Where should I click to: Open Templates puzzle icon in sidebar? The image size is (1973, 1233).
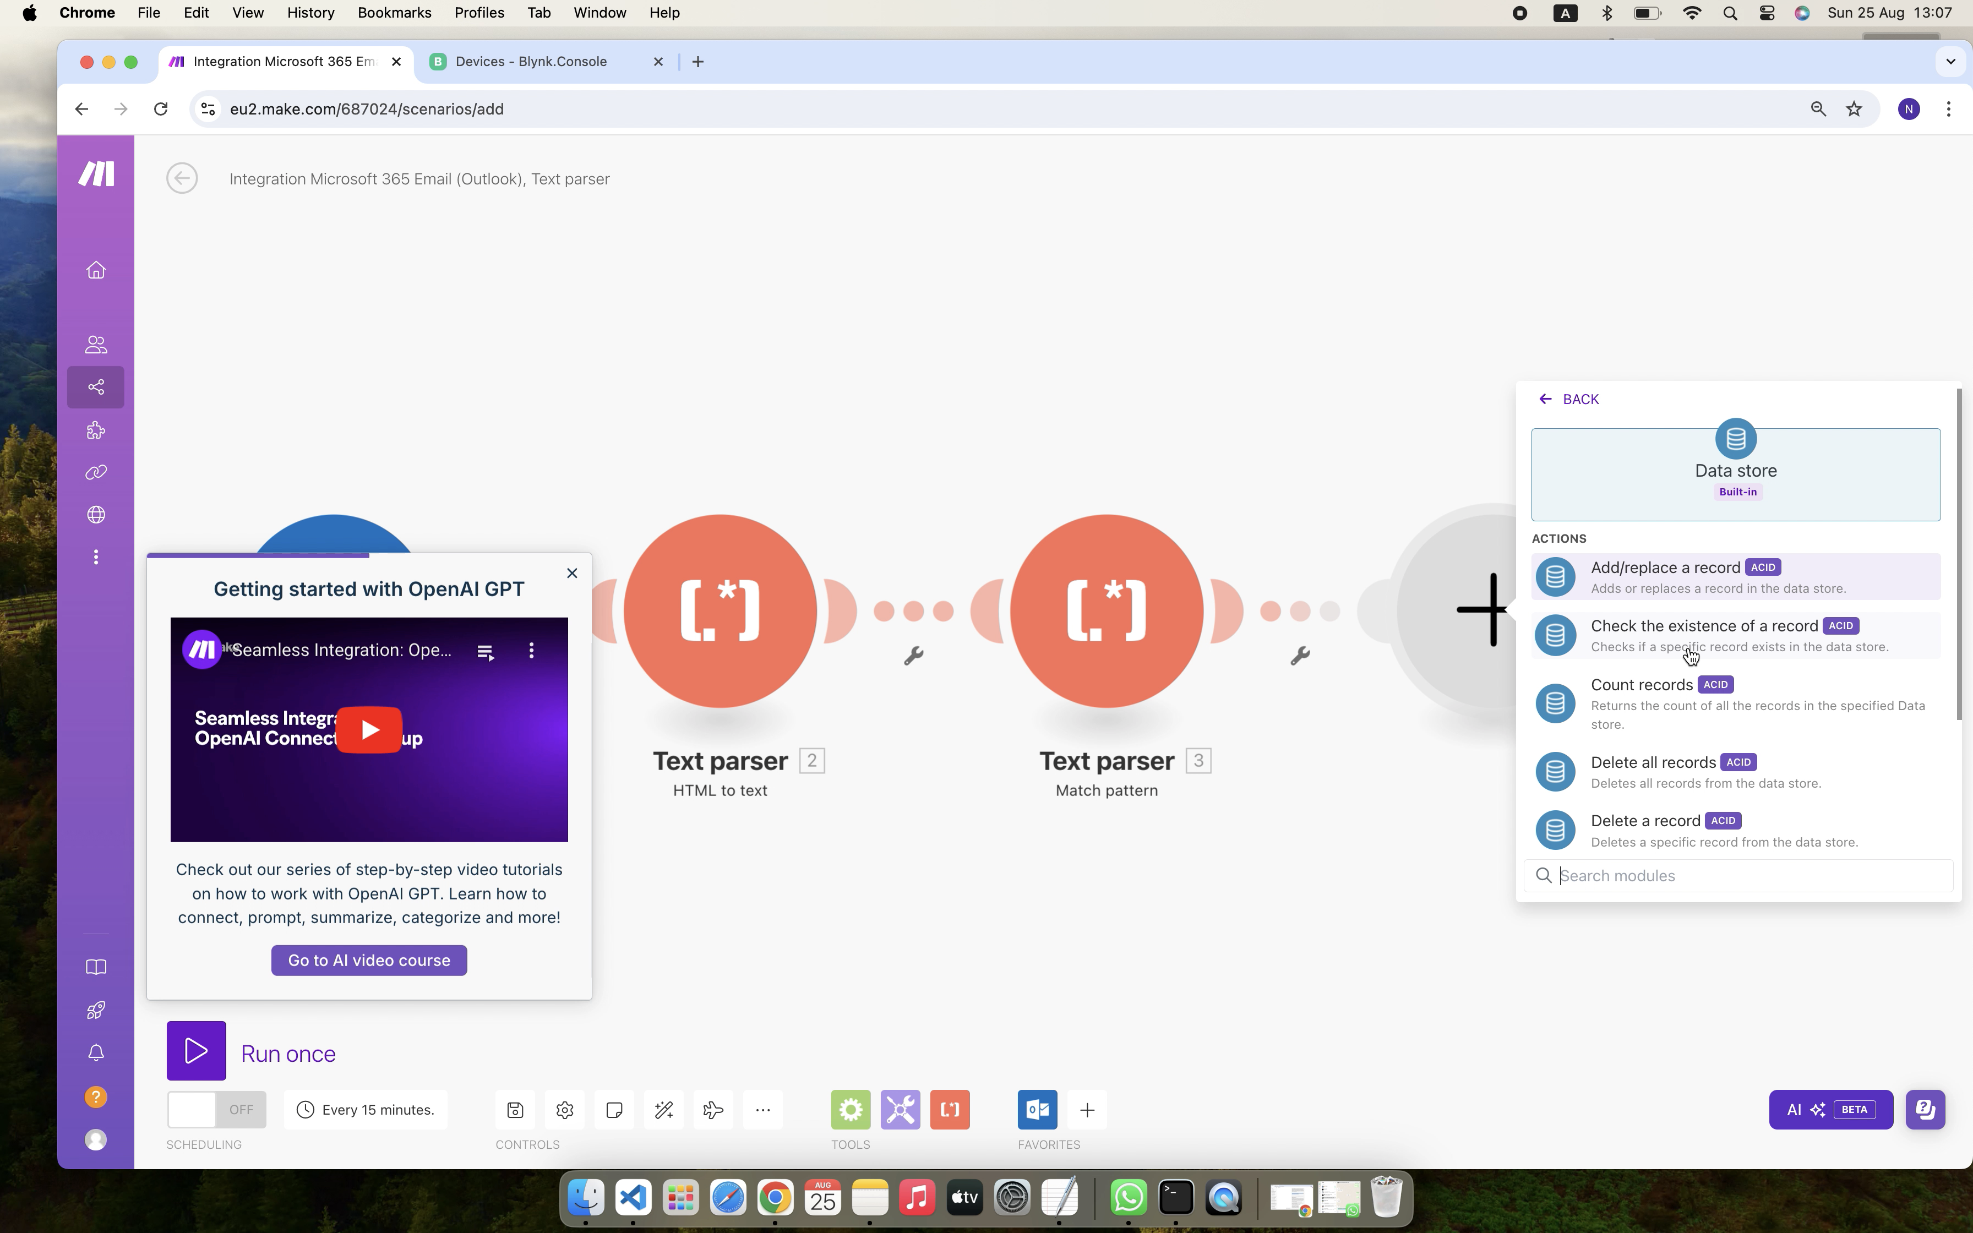96,430
